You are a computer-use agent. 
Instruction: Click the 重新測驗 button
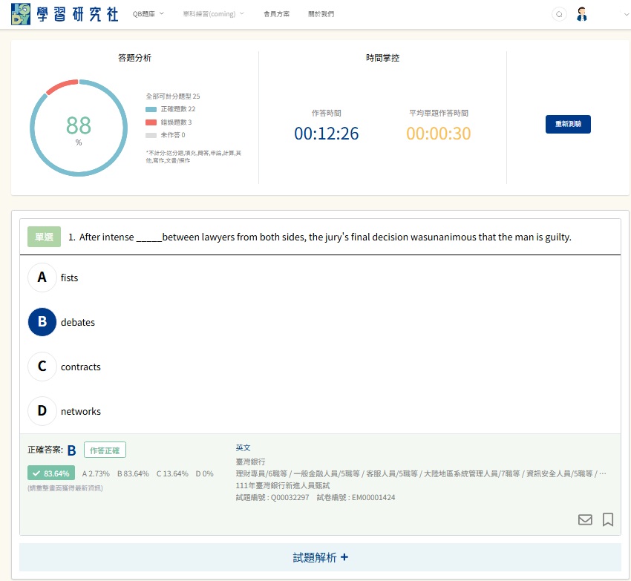click(568, 124)
